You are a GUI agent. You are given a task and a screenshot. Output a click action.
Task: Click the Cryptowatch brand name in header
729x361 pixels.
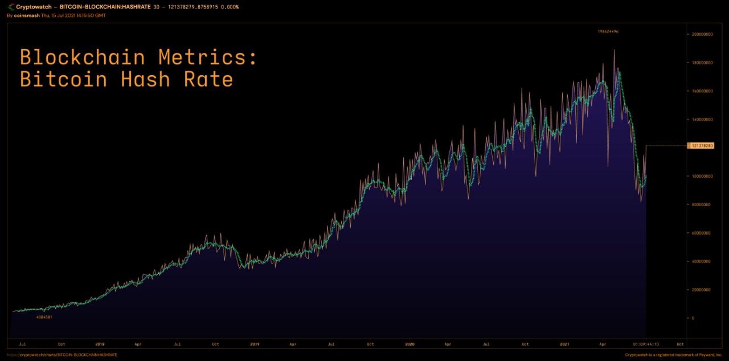pos(32,7)
